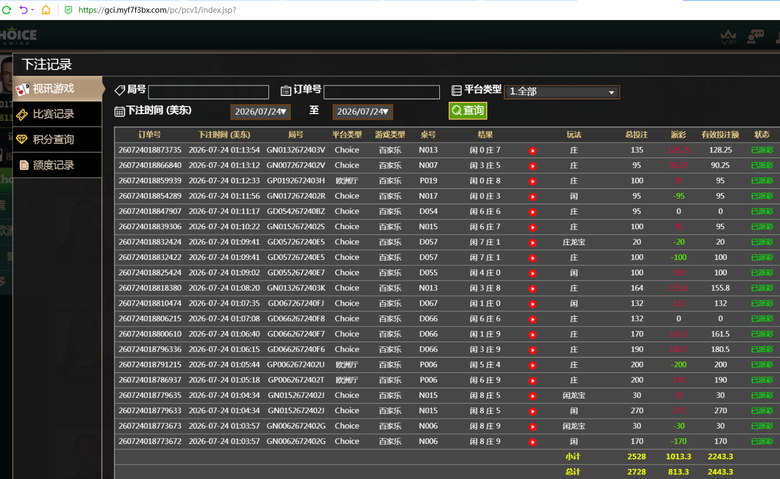Click 庄龙宝 bet type cell
780x479 pixels.
pyautogui.click(x=574, y=242)
